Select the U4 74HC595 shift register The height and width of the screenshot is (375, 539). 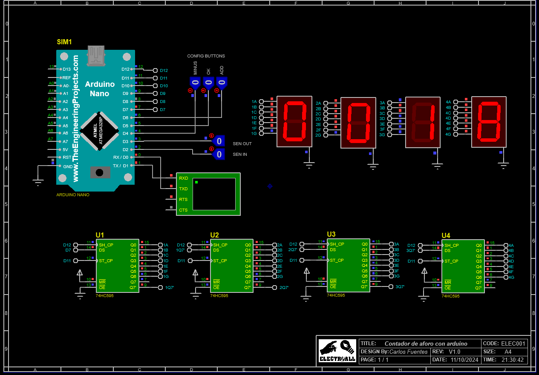point(463,266)
